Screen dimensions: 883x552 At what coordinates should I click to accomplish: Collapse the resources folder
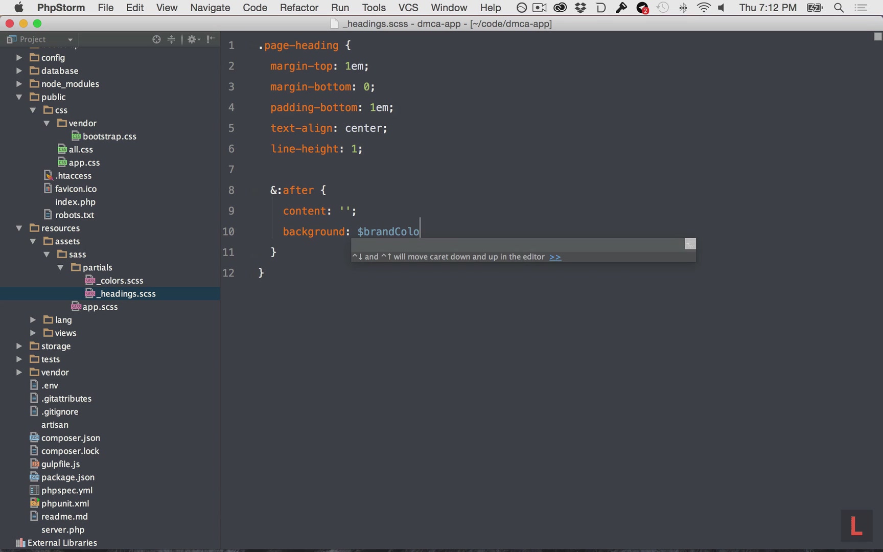pos(19,228)
